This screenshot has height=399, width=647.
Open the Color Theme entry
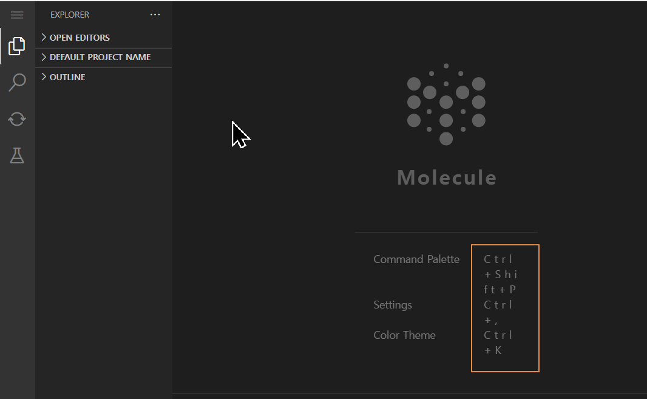coord(404,335)
